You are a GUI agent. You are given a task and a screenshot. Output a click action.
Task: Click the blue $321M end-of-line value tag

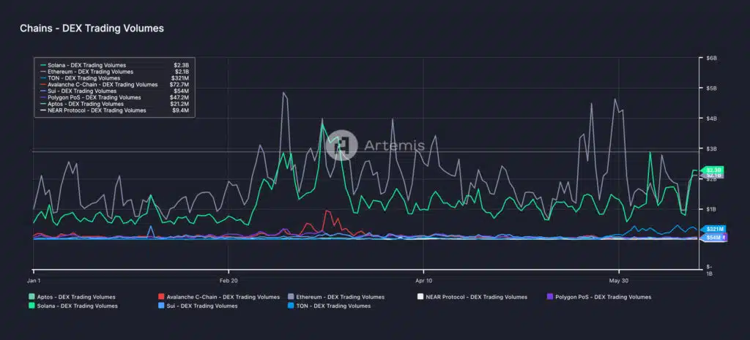[713, 229]
